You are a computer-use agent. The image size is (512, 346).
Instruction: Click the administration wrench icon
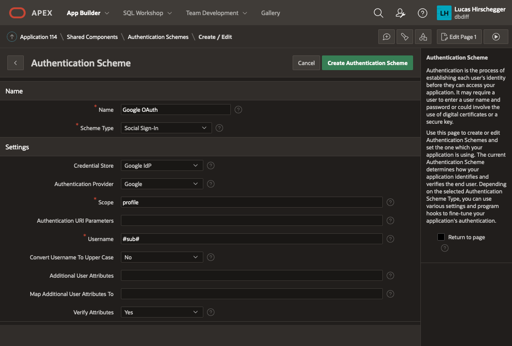(400, 13)
